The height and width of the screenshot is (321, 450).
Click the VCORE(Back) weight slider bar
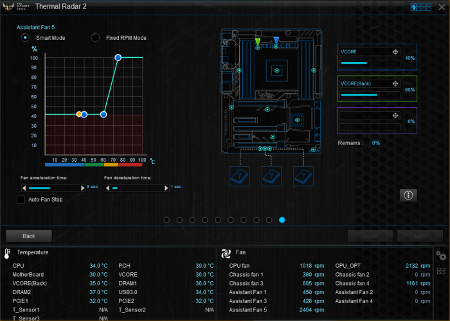tap(370, 95)
